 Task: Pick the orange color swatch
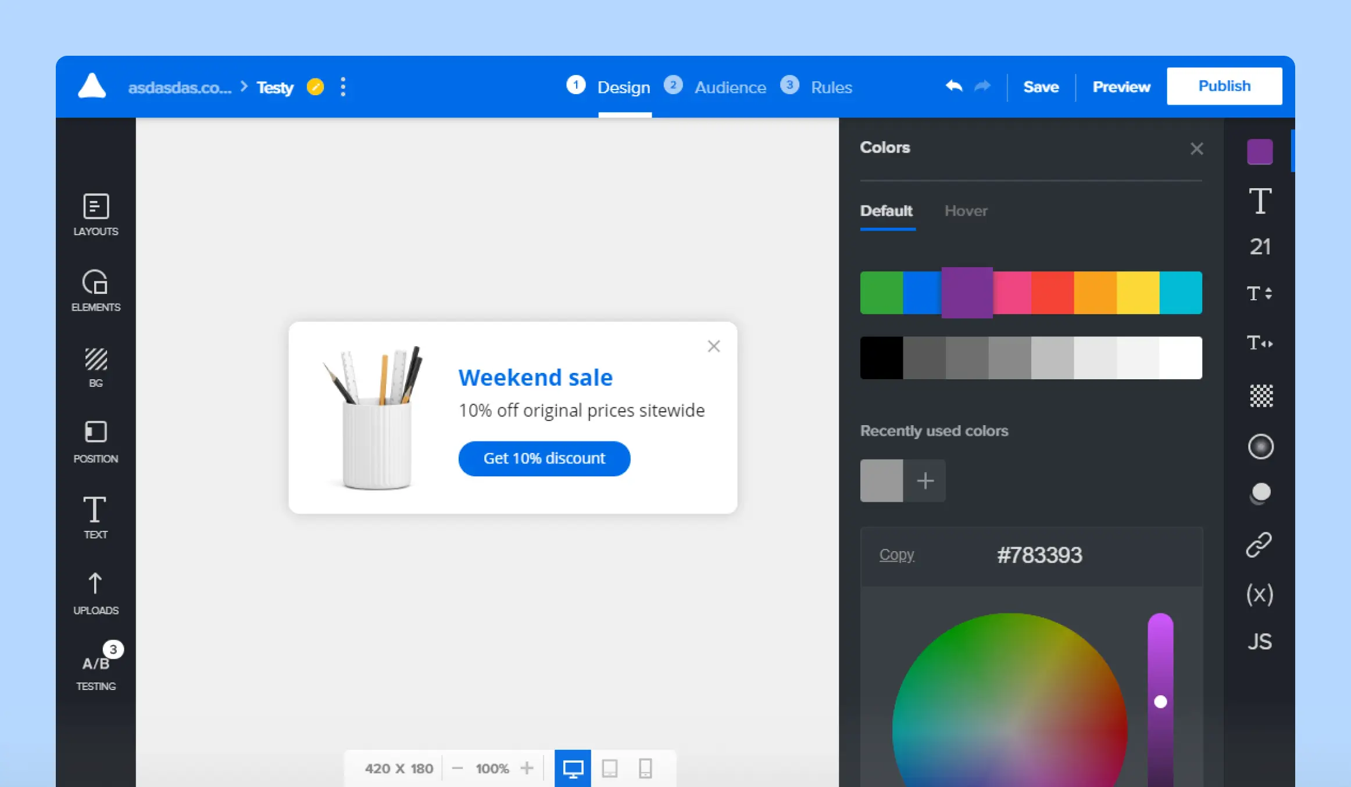[x=1095, y=293]
